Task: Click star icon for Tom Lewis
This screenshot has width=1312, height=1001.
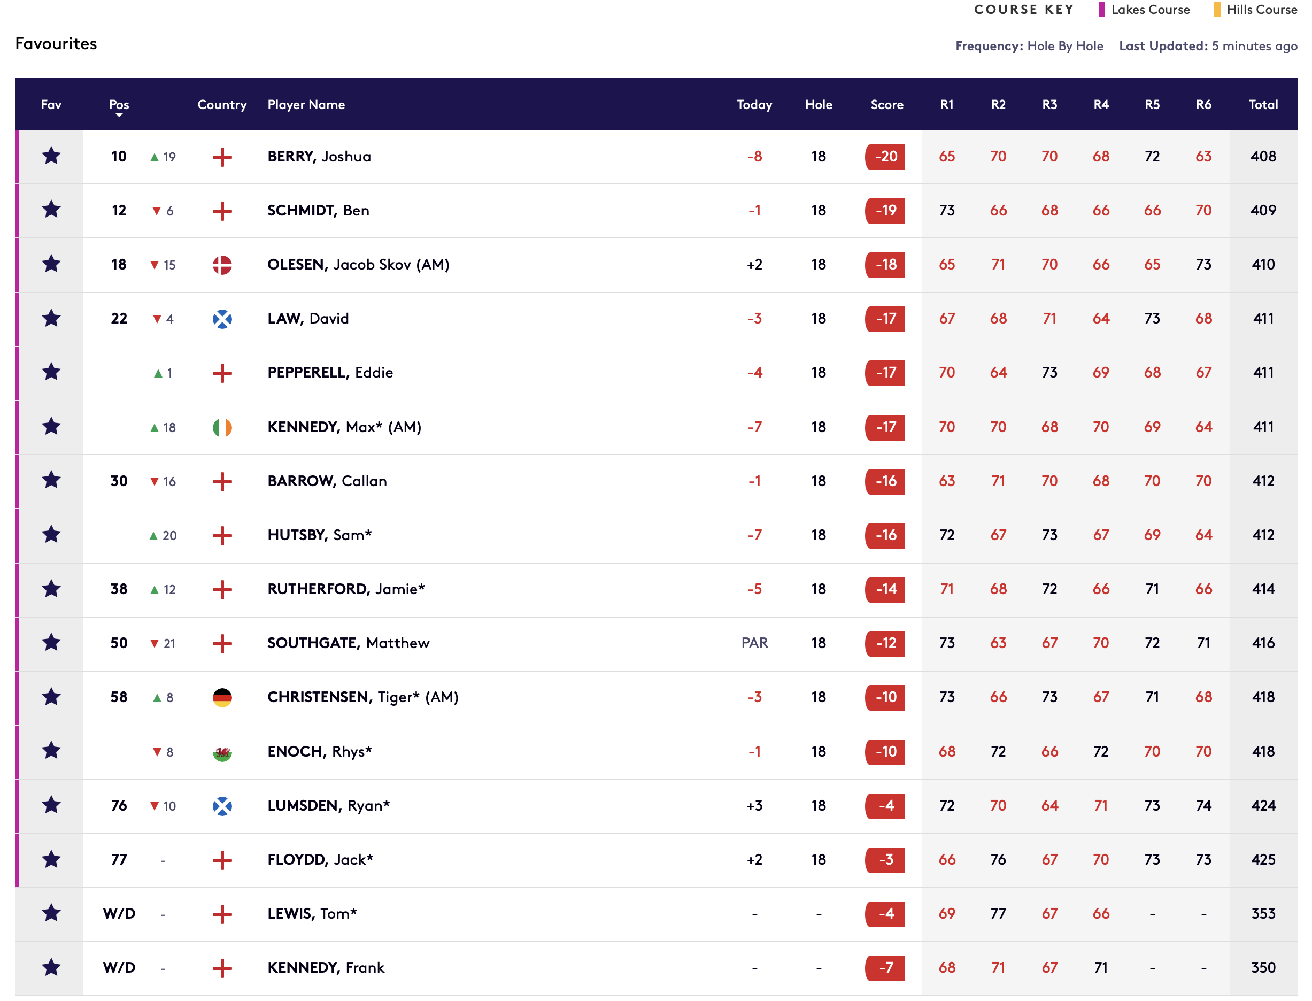Action: (x=51, y=913)
